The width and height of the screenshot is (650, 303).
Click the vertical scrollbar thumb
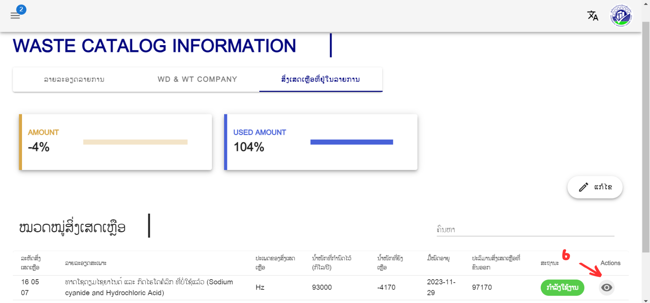click(646, 136)
